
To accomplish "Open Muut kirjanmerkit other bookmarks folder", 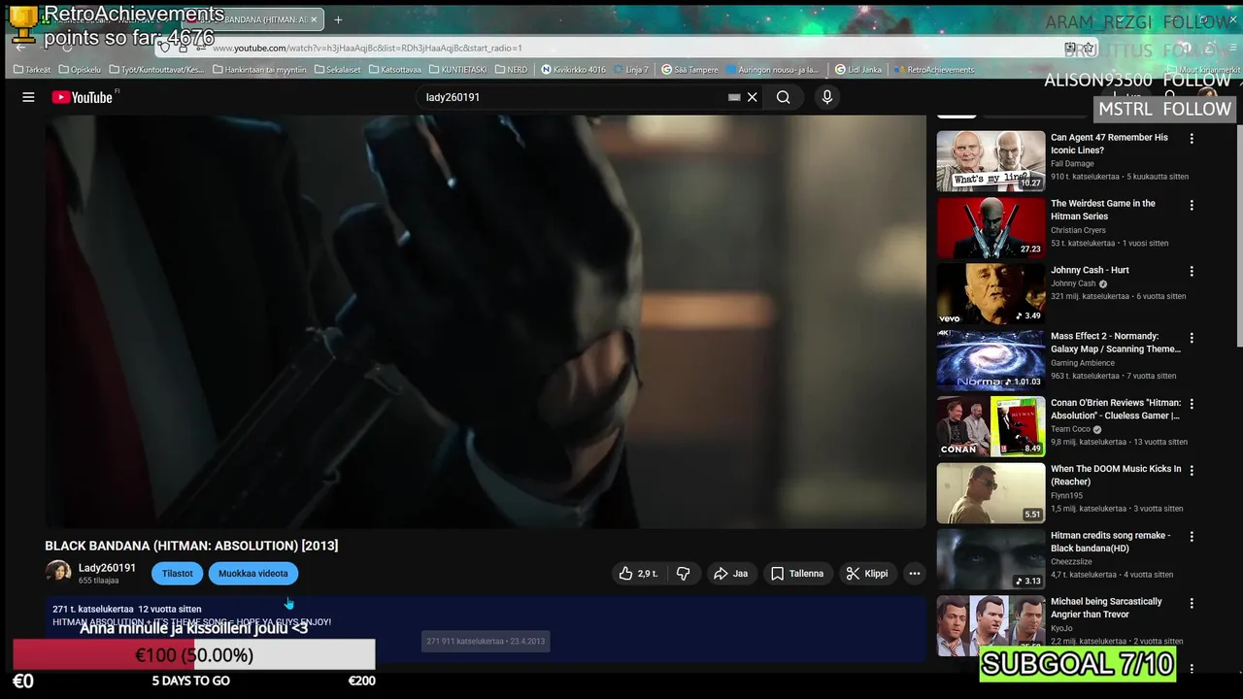I will click(x=1205, y=70).
